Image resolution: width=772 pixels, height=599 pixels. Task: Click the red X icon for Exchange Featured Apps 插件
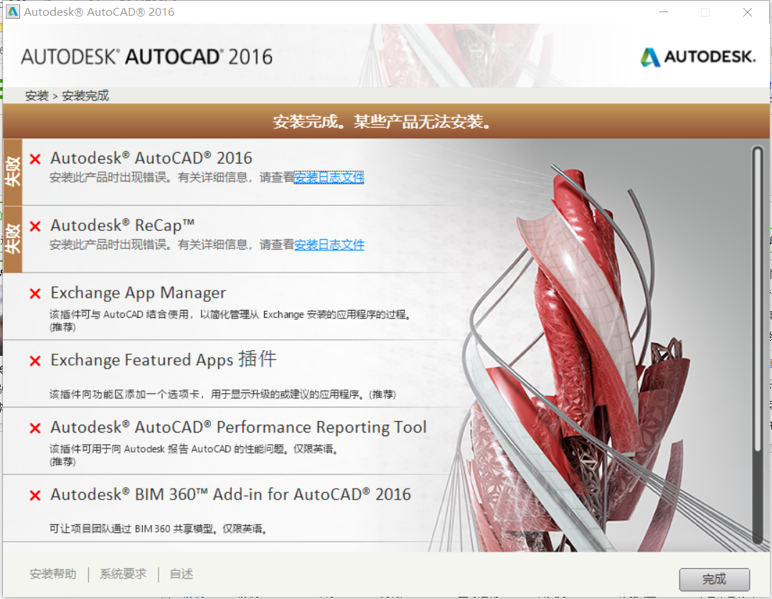point(34,359)
